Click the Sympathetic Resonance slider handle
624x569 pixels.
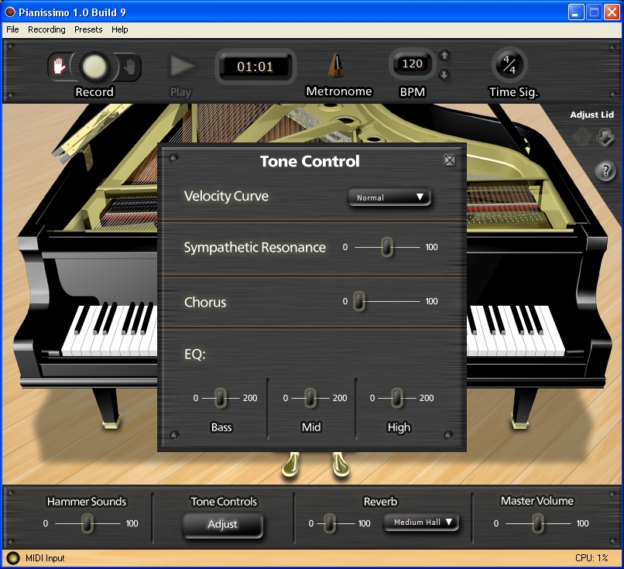[387, 247]
